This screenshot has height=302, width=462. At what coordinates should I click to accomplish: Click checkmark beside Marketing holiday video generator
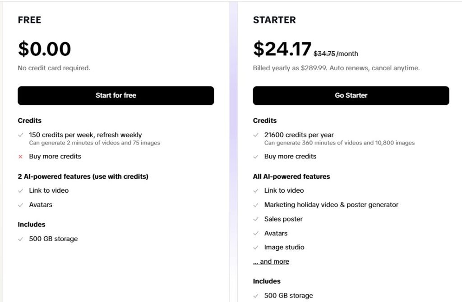(255, 205)
